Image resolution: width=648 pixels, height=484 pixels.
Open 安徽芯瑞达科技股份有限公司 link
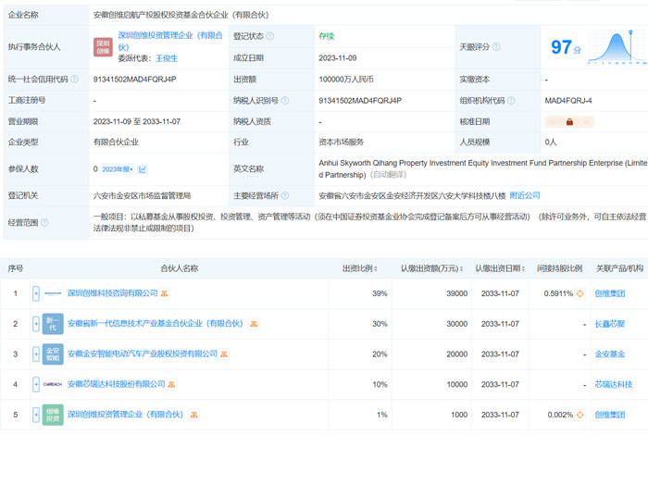point(116,384)
